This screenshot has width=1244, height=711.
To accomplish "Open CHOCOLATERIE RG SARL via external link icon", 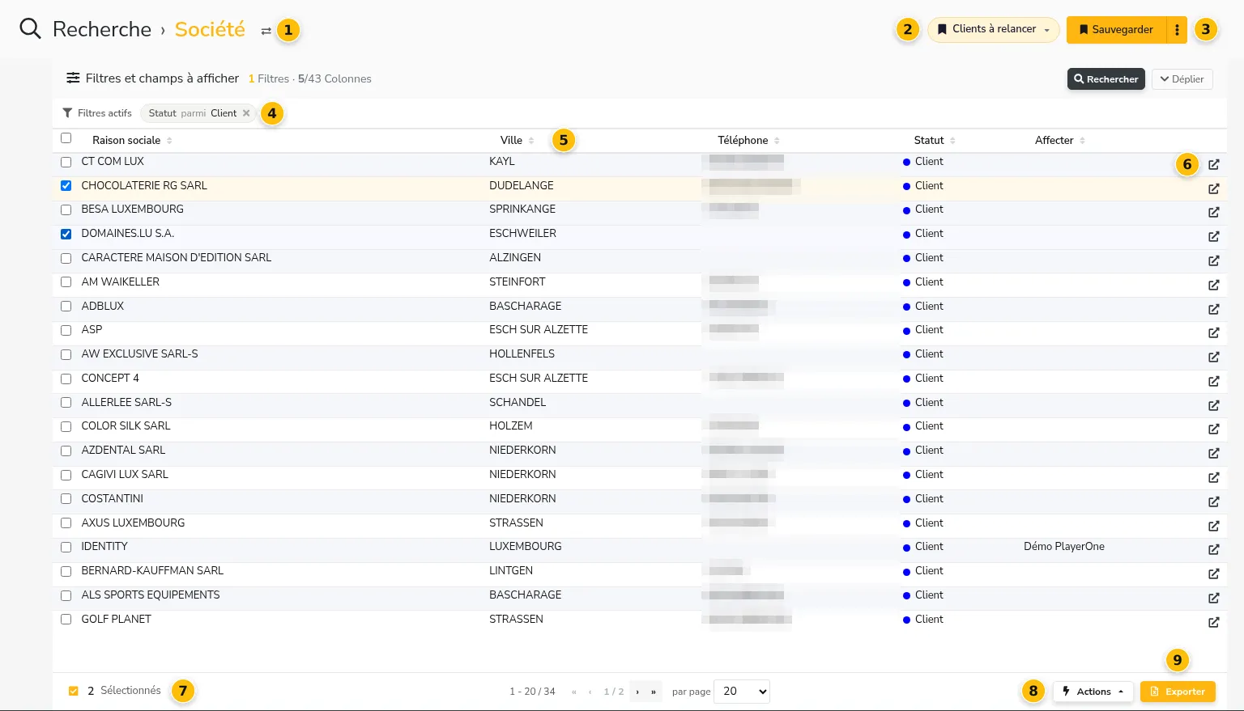I will (x=1213, y=188).
